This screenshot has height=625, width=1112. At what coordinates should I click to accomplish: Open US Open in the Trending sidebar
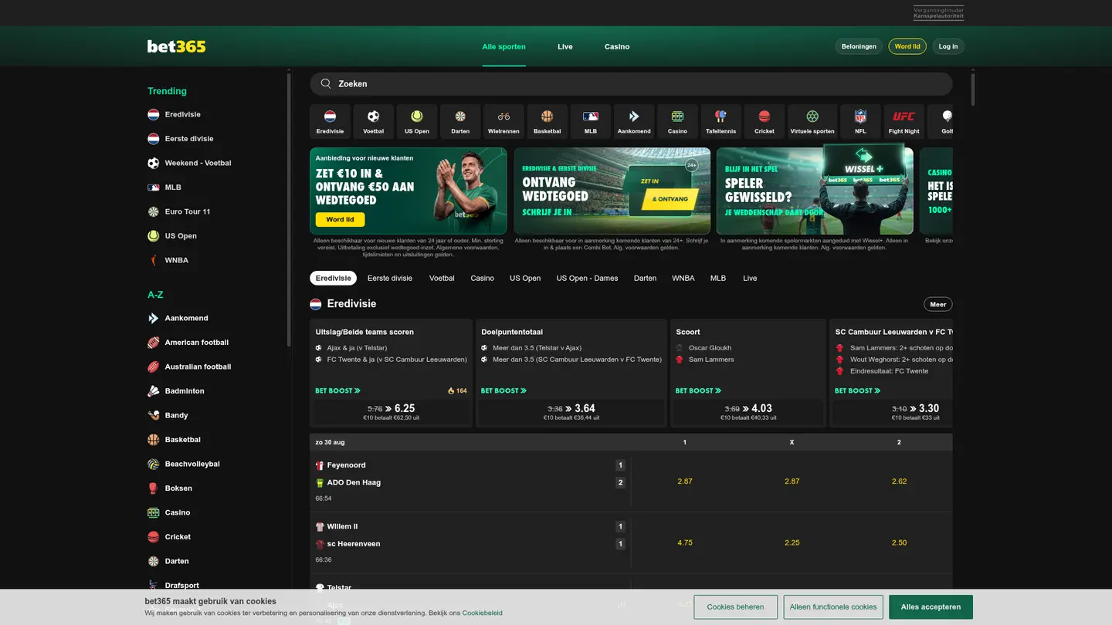(x=172, y=236)
